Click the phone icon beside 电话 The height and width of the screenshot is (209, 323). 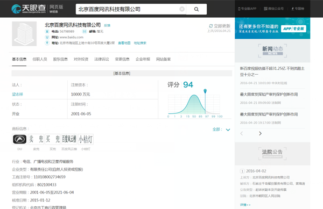(47, 32)
